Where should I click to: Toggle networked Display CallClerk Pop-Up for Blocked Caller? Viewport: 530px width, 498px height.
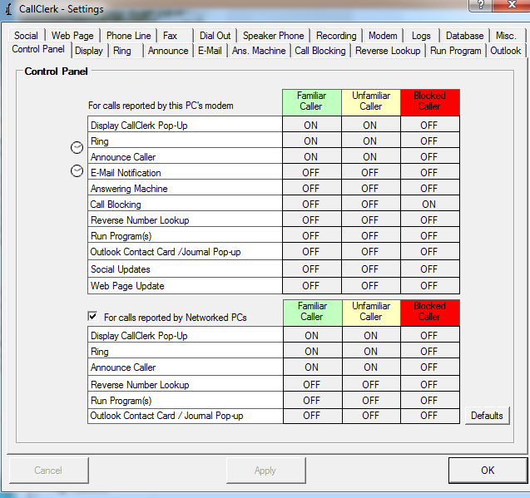[429, 335]
